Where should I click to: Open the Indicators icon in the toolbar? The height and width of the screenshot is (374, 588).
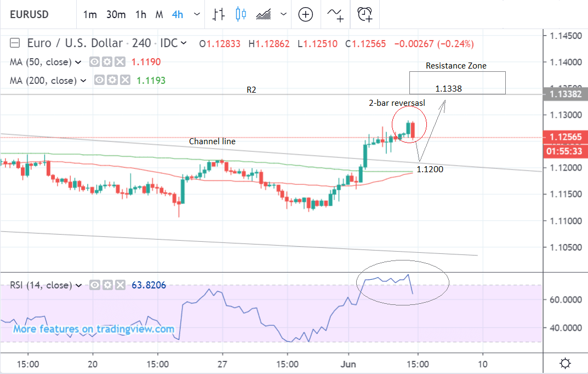pos(335,15)
